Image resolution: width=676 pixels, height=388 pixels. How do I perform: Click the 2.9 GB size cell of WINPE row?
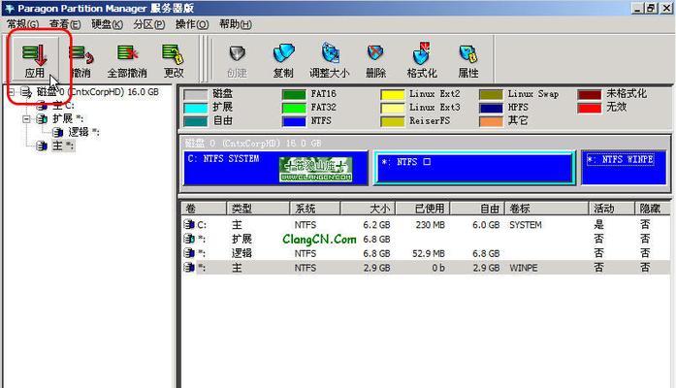pyautogui.click(x=376, y=268)
